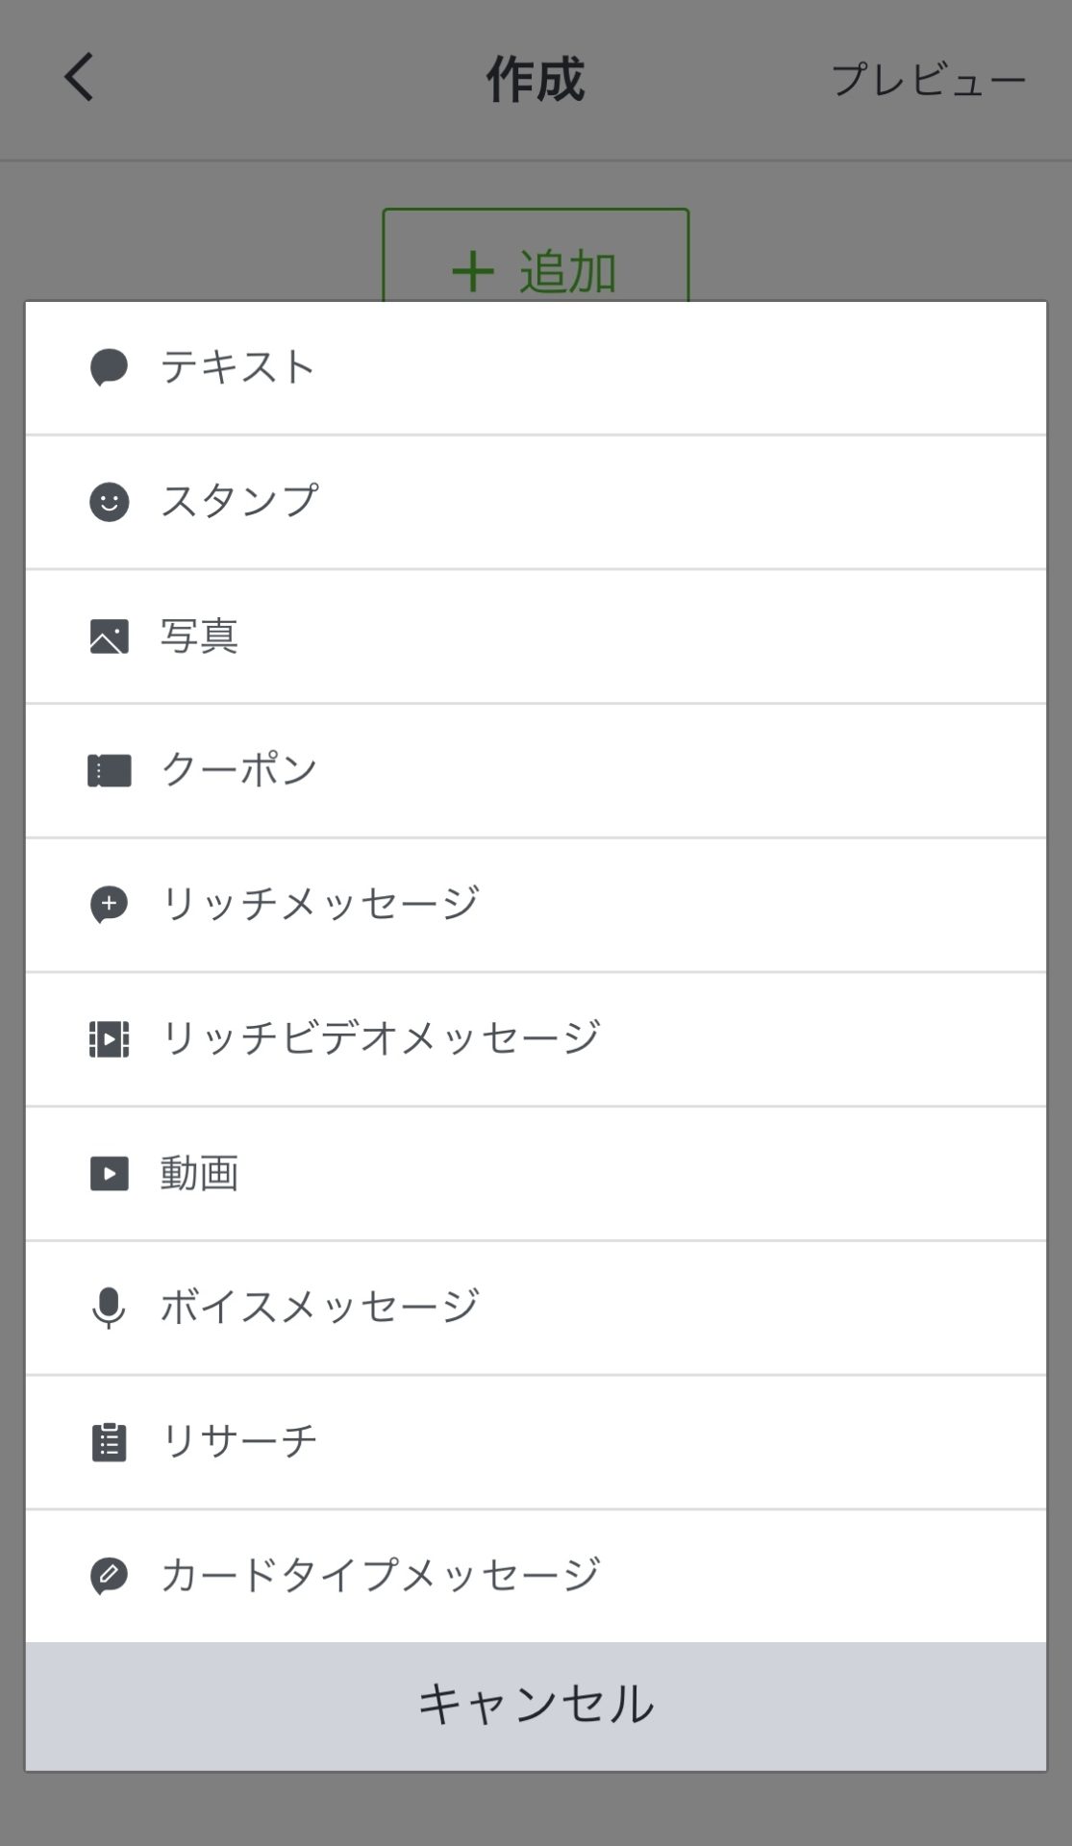Open プレビュー in the header

click(x=928, y=80)
